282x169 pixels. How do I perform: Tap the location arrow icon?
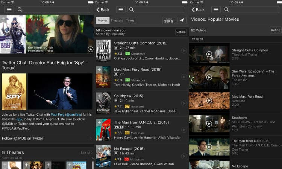(182, 21)
